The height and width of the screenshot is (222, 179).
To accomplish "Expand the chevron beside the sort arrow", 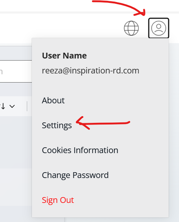I will pyautogui.click(x=12, y=106).
